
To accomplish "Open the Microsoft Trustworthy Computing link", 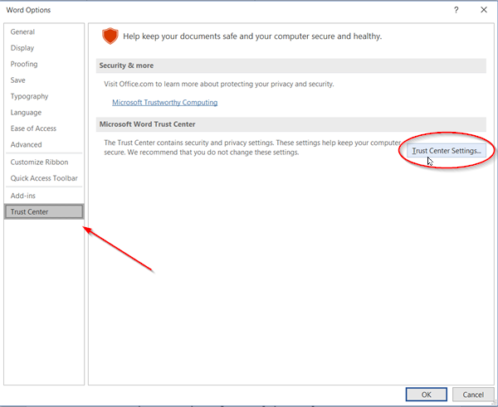I will point(164,103).
